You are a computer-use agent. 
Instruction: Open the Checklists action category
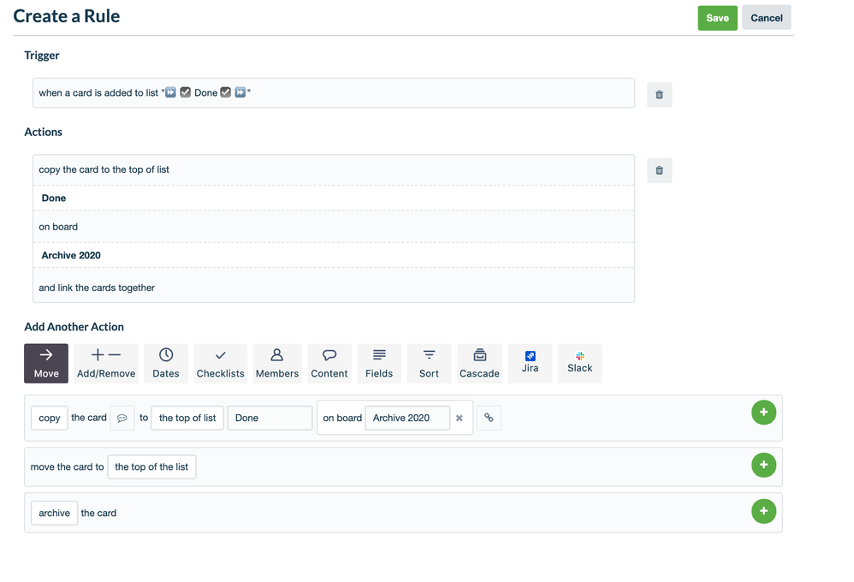220,362
